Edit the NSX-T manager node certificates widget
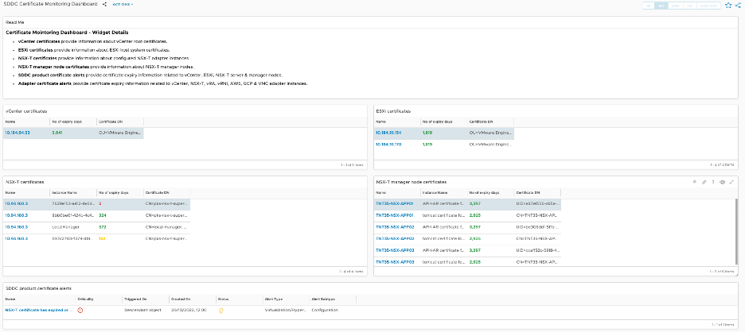The height and width of the screenshot is (332, 745). tap(703, 182)
